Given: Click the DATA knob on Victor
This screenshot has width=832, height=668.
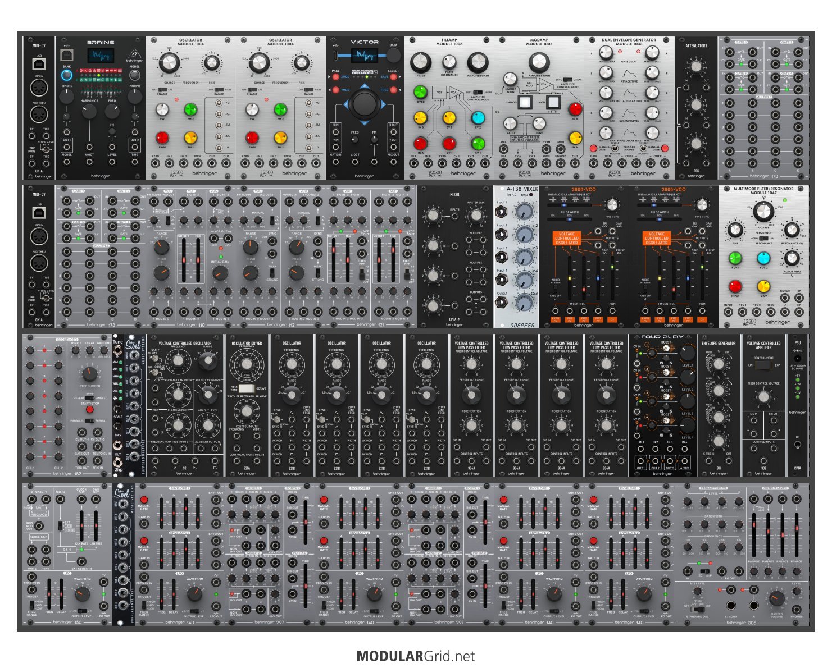Looking at the screenshot, I should click(394, 55).
